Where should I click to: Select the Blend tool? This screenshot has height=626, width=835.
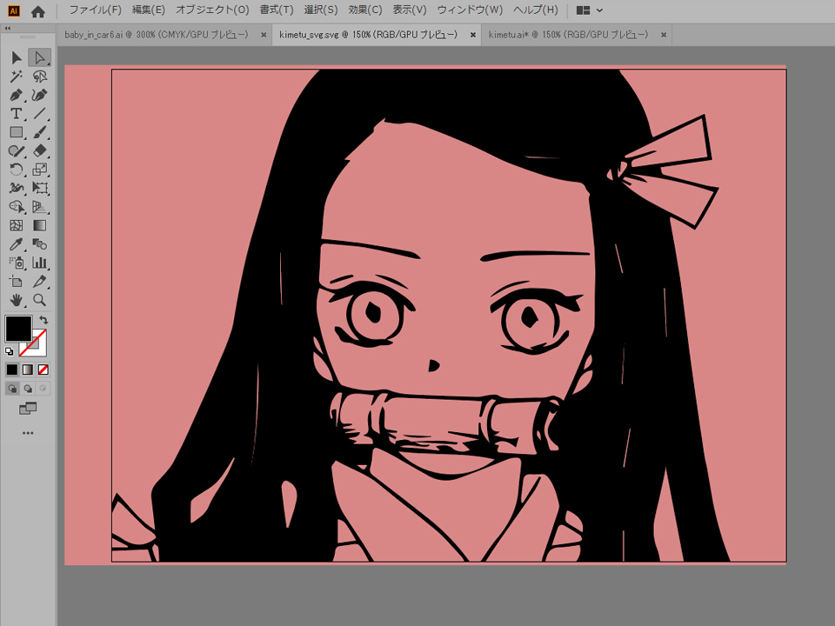[x=39, y=244]
